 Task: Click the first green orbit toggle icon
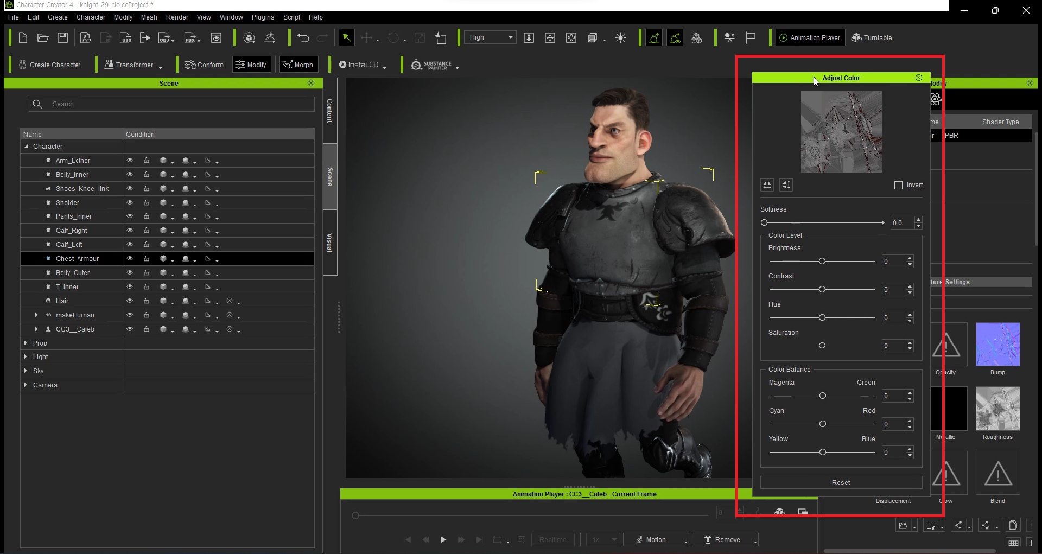[654, 38]
